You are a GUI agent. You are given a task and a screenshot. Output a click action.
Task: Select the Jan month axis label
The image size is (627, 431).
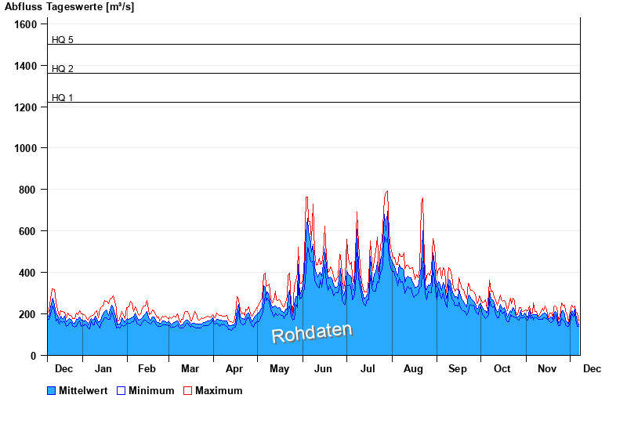[103, 369]
